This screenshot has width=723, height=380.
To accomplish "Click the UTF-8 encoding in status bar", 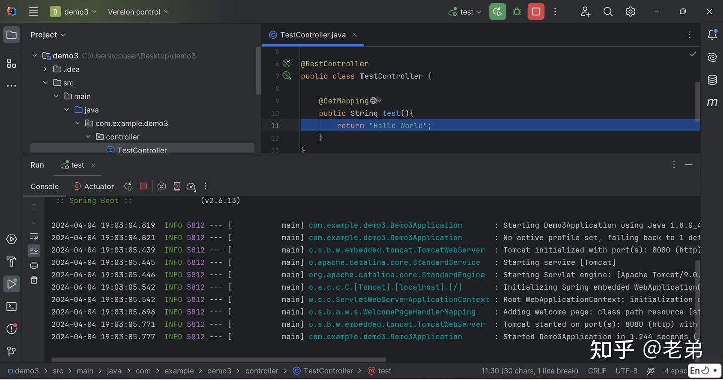I will pyautogui.click(x=626, y=371).
